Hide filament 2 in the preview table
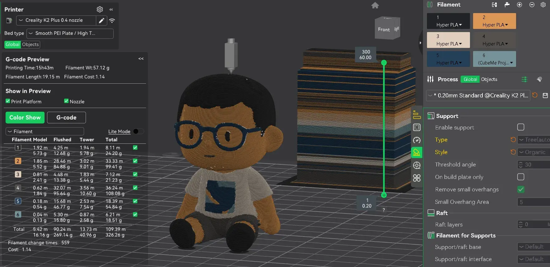 pos(135,161)
